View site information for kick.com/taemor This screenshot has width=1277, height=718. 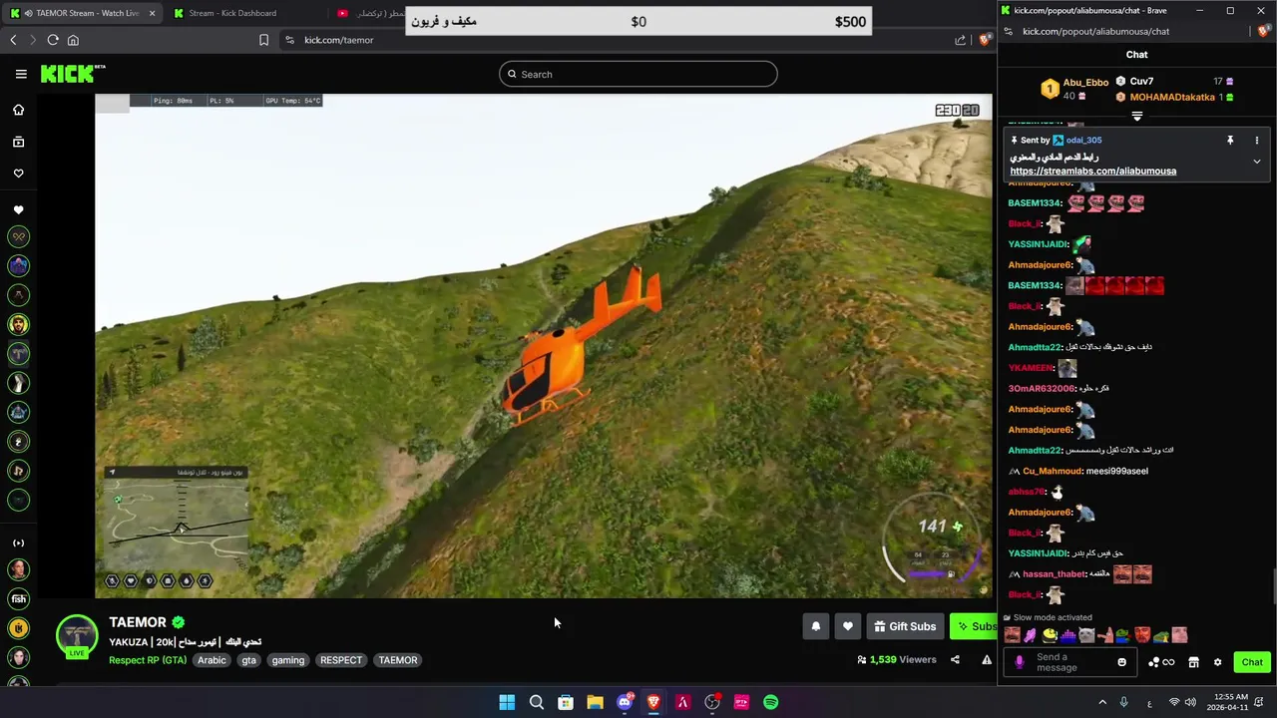289,40
